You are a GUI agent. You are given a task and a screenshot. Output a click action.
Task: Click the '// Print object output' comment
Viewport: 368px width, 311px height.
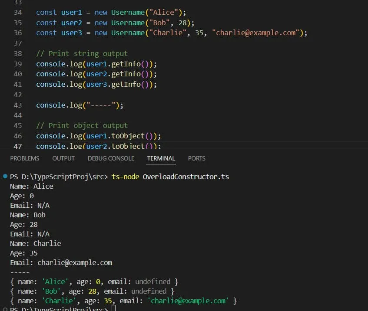(x=82, y=126)
